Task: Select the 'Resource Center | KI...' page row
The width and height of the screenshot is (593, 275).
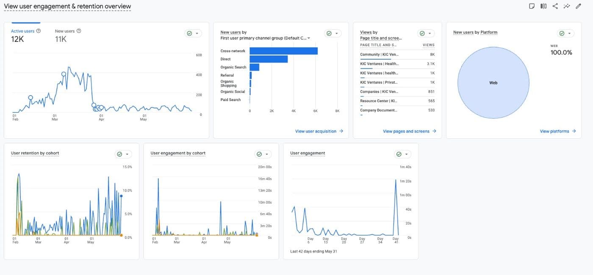Action: [x=397, y=102]
